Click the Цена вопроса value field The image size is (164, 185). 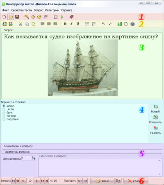point(27,158)
